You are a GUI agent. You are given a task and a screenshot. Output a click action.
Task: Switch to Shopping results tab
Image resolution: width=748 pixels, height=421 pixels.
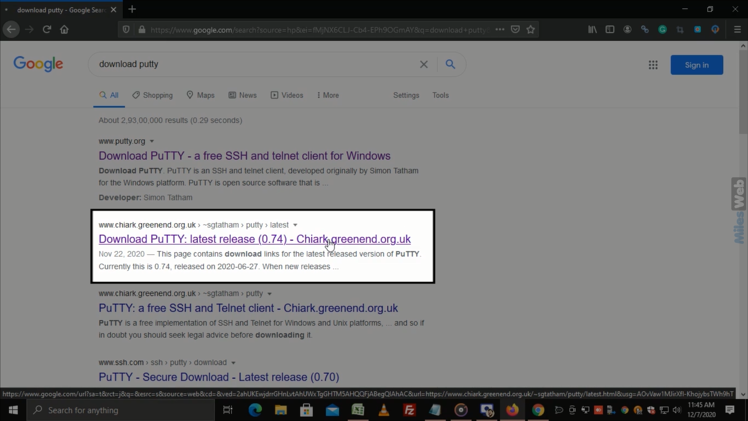[x=153, y=95]
